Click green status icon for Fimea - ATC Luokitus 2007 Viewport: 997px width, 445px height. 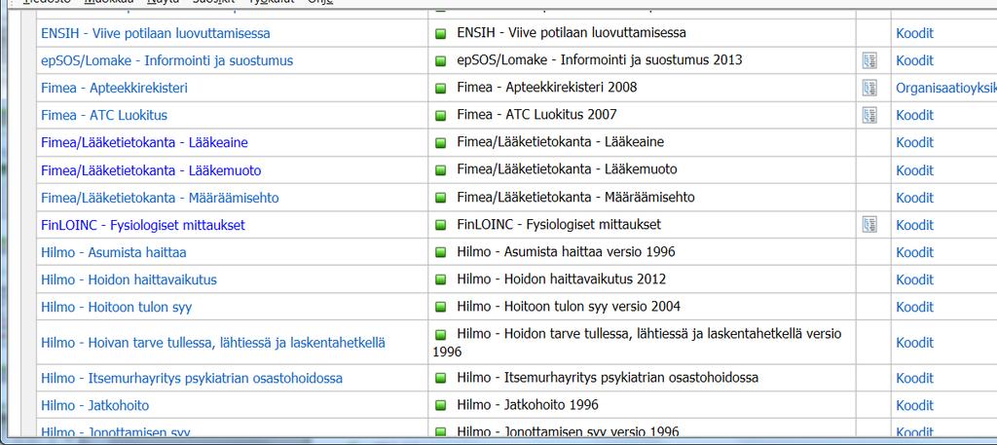tap(441, 116)
